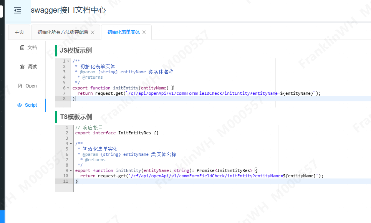
Task: Open the 调试 side tab
Action: (28, 67)
